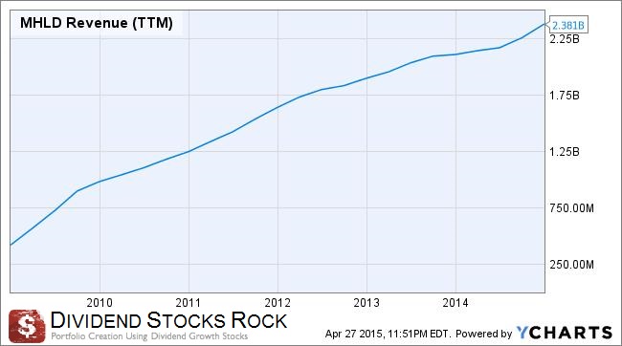This screenshot has height=346, width=622.
Task: Click the Apr 27 2015 timestamp text
Action: [388, 334]
